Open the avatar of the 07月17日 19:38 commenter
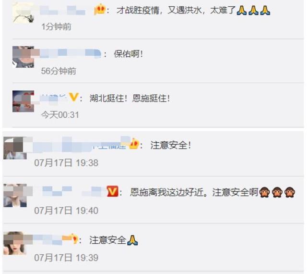This screenshot has height=274, width=307. [15, 148]
